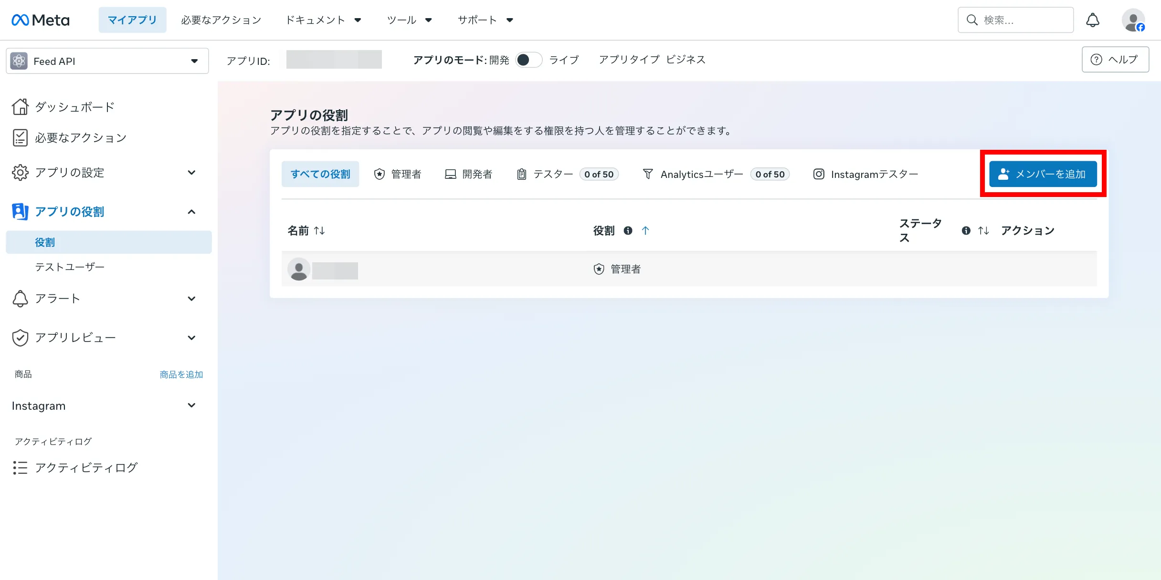Viewport: 1161px width, 580px height.
Task: Click the メンバーを追加 button
Action: 1043,174
